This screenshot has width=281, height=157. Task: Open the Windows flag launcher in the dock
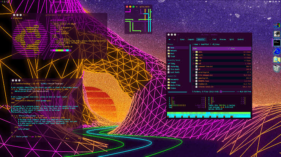tap(277, 25)
